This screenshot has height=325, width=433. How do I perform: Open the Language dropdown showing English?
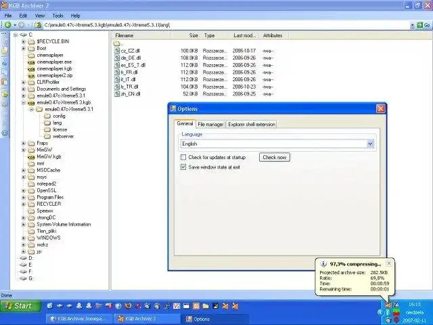[370, 144]
